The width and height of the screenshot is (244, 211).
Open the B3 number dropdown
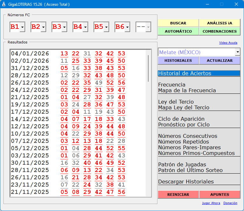(x=65, y=27)
